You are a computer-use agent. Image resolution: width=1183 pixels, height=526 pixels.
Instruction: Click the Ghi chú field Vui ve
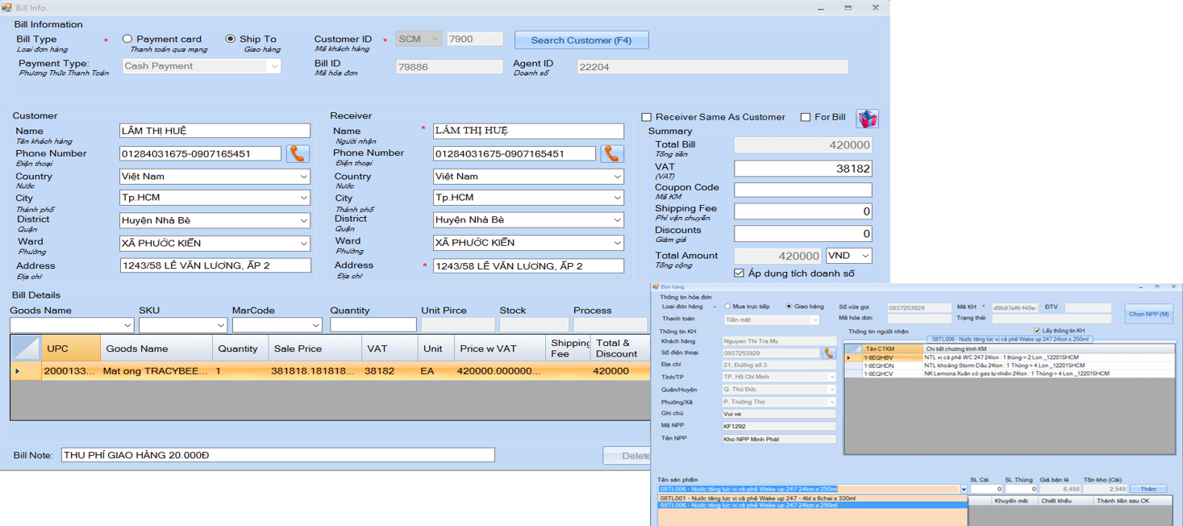tap(779, 414)
